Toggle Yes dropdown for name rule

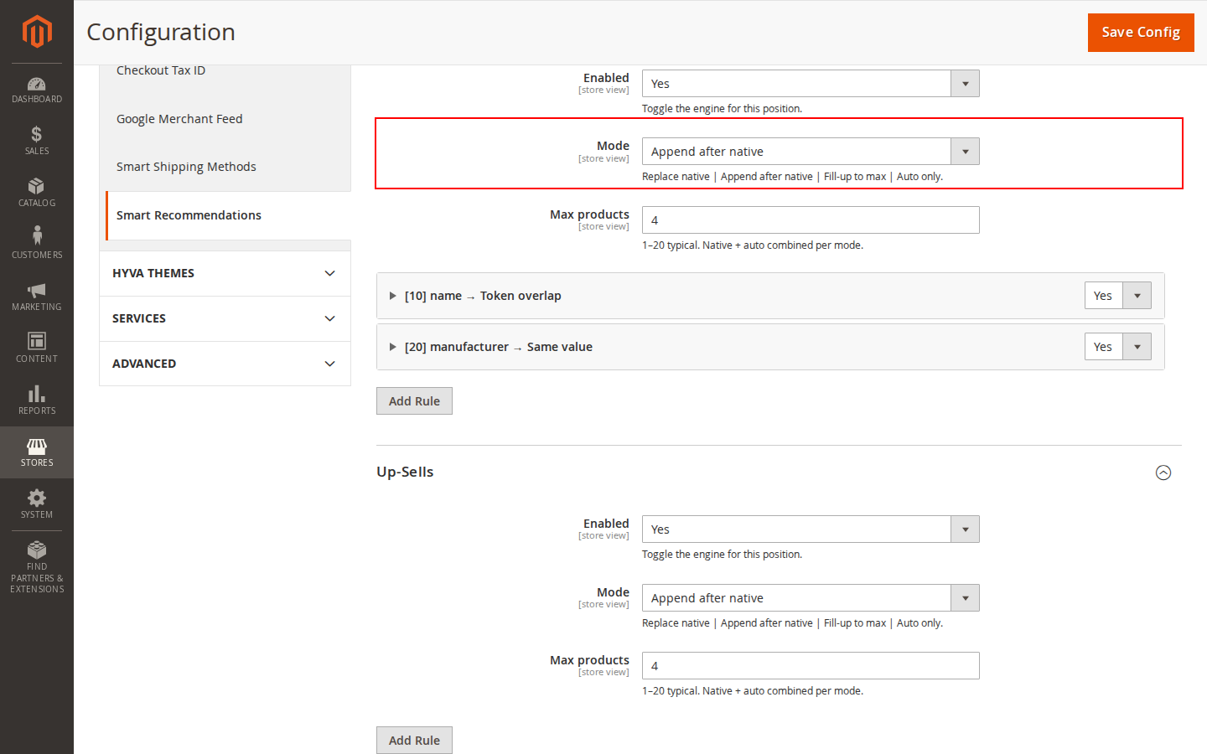pyautogui.click(x=1118, y=296)
